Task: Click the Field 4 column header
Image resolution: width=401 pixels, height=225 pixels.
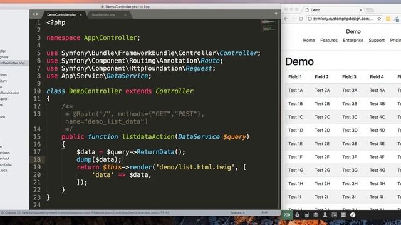Action: 377,77
